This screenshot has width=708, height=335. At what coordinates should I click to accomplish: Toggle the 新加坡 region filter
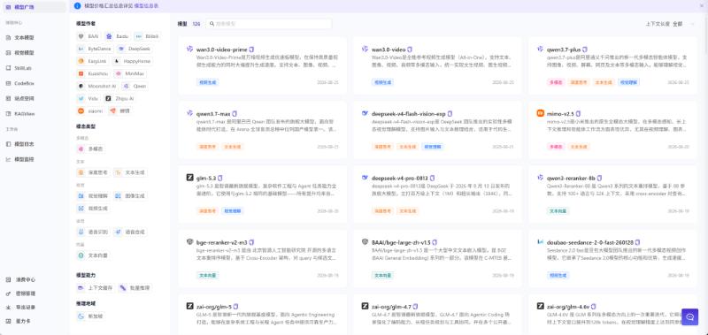click(90, 316)
